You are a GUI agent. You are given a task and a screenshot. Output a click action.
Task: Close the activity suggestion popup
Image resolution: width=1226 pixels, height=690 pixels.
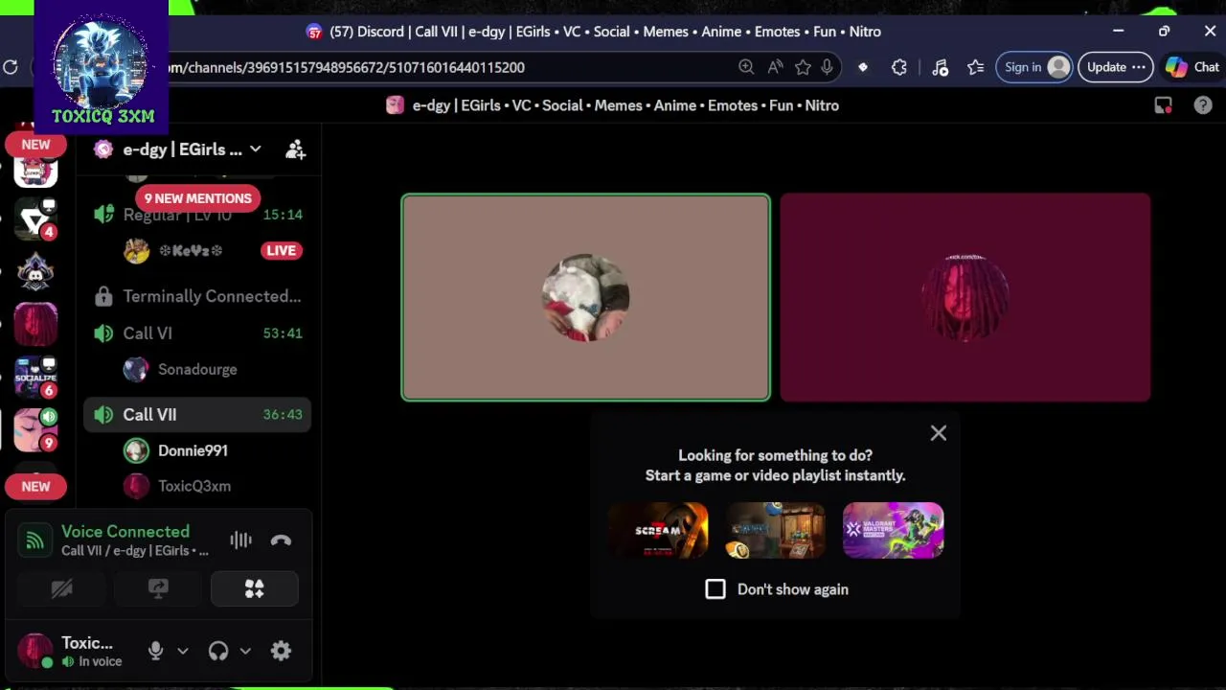939,433
